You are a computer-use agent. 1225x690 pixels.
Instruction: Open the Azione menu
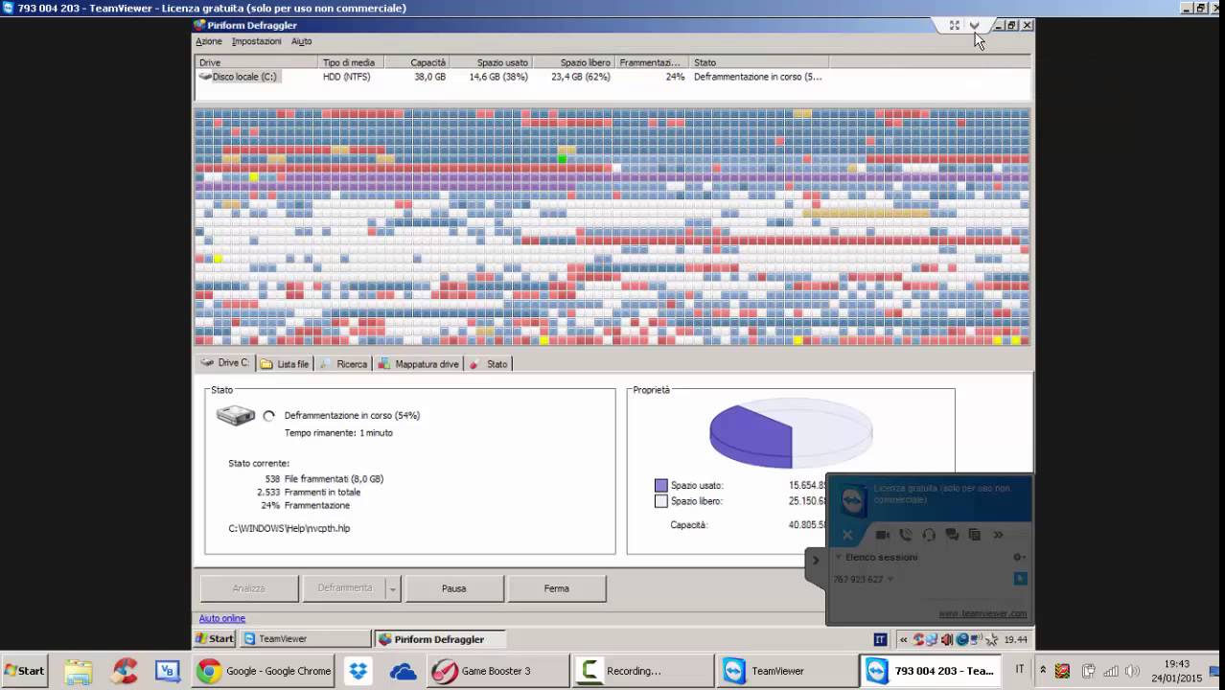click(208, 41)
